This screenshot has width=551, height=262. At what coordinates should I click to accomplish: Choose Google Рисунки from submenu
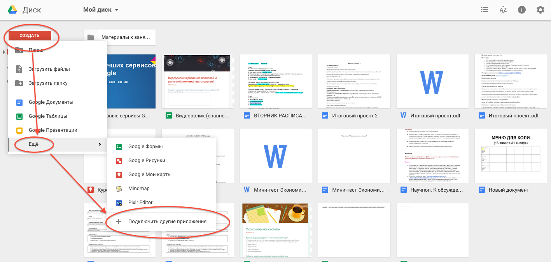point(161,161)
